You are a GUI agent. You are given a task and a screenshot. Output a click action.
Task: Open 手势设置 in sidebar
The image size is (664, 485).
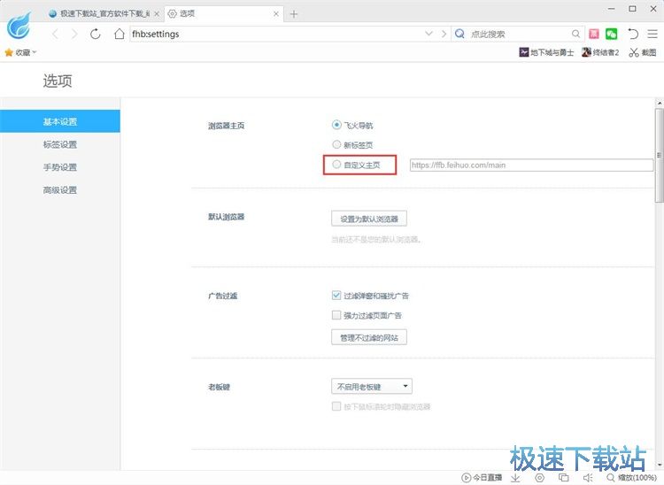(x=59, y=167)
